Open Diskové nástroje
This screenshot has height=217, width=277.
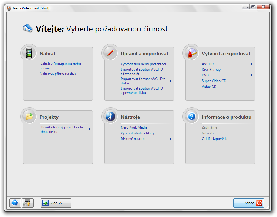pyautogui.click(x=133, y=139)
